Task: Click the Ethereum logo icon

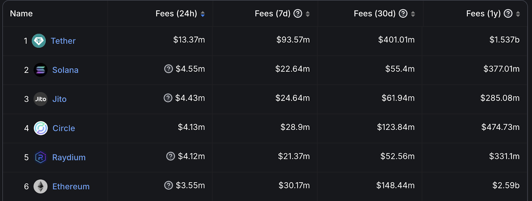Action: pyautogui.click(x=41, y=186)
